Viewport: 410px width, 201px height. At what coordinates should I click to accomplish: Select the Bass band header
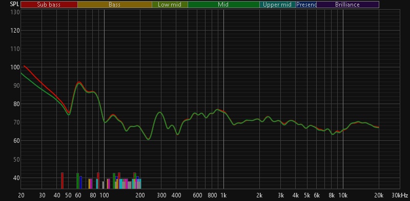[x=114, y=5]
